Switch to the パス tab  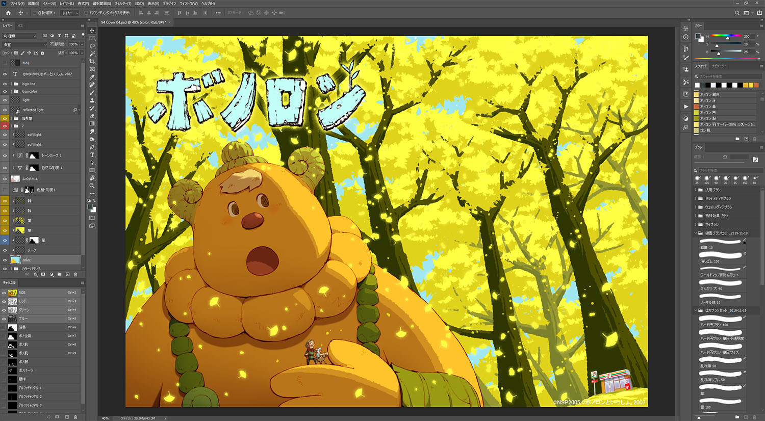20,25
